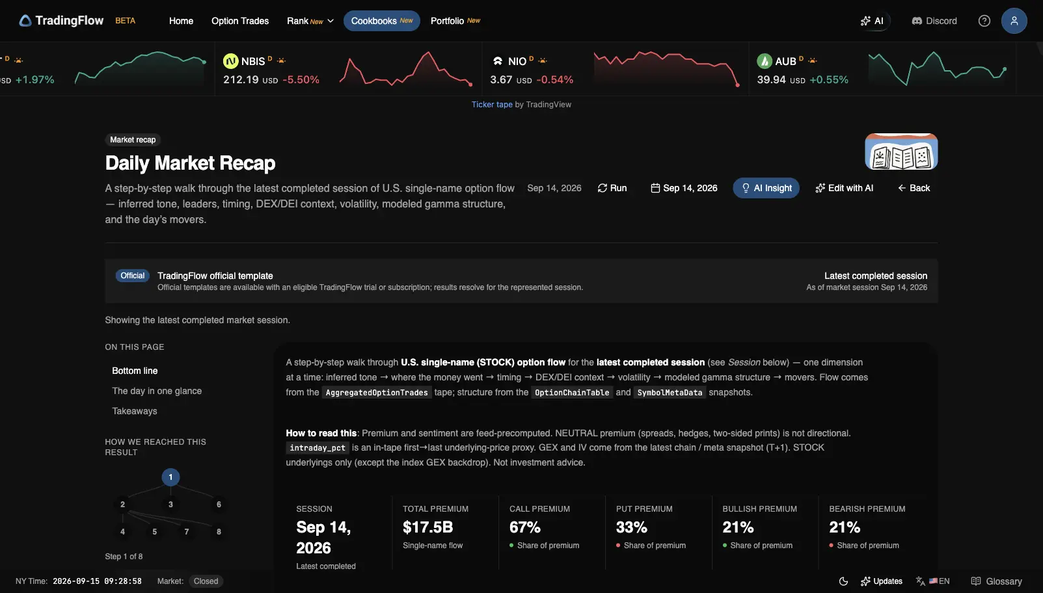Click the BETA label near logo

pyautogui.click(x=126, y=21)
